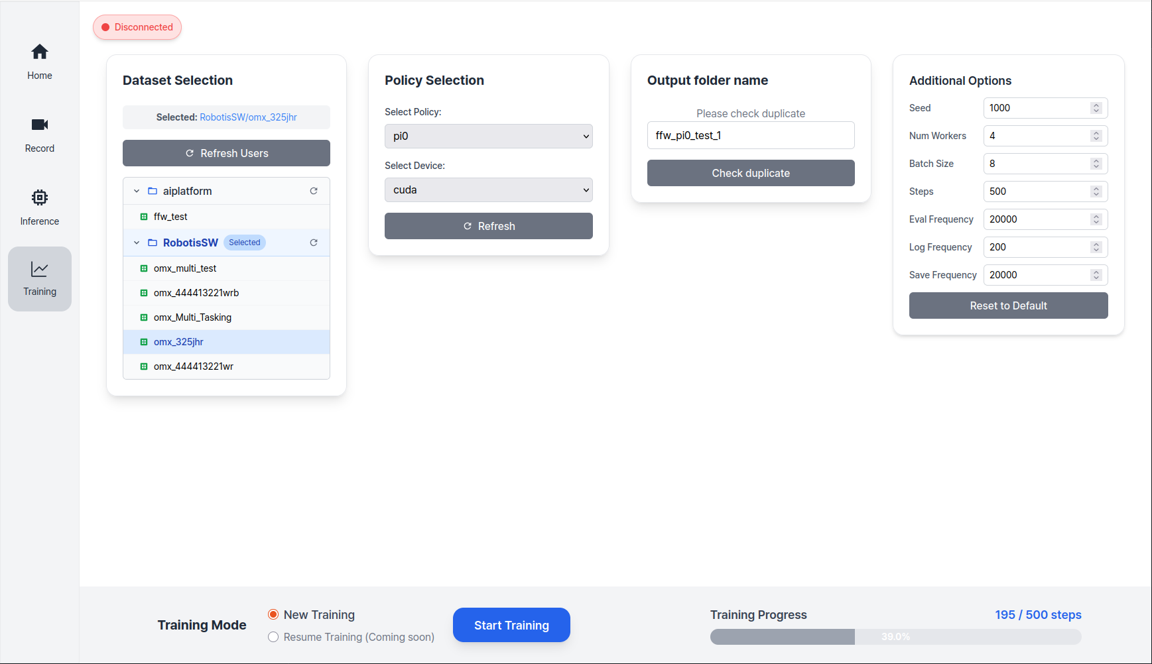Select the Record camera icon in sidebar
1152x664 pixels.
pos(39,134)
